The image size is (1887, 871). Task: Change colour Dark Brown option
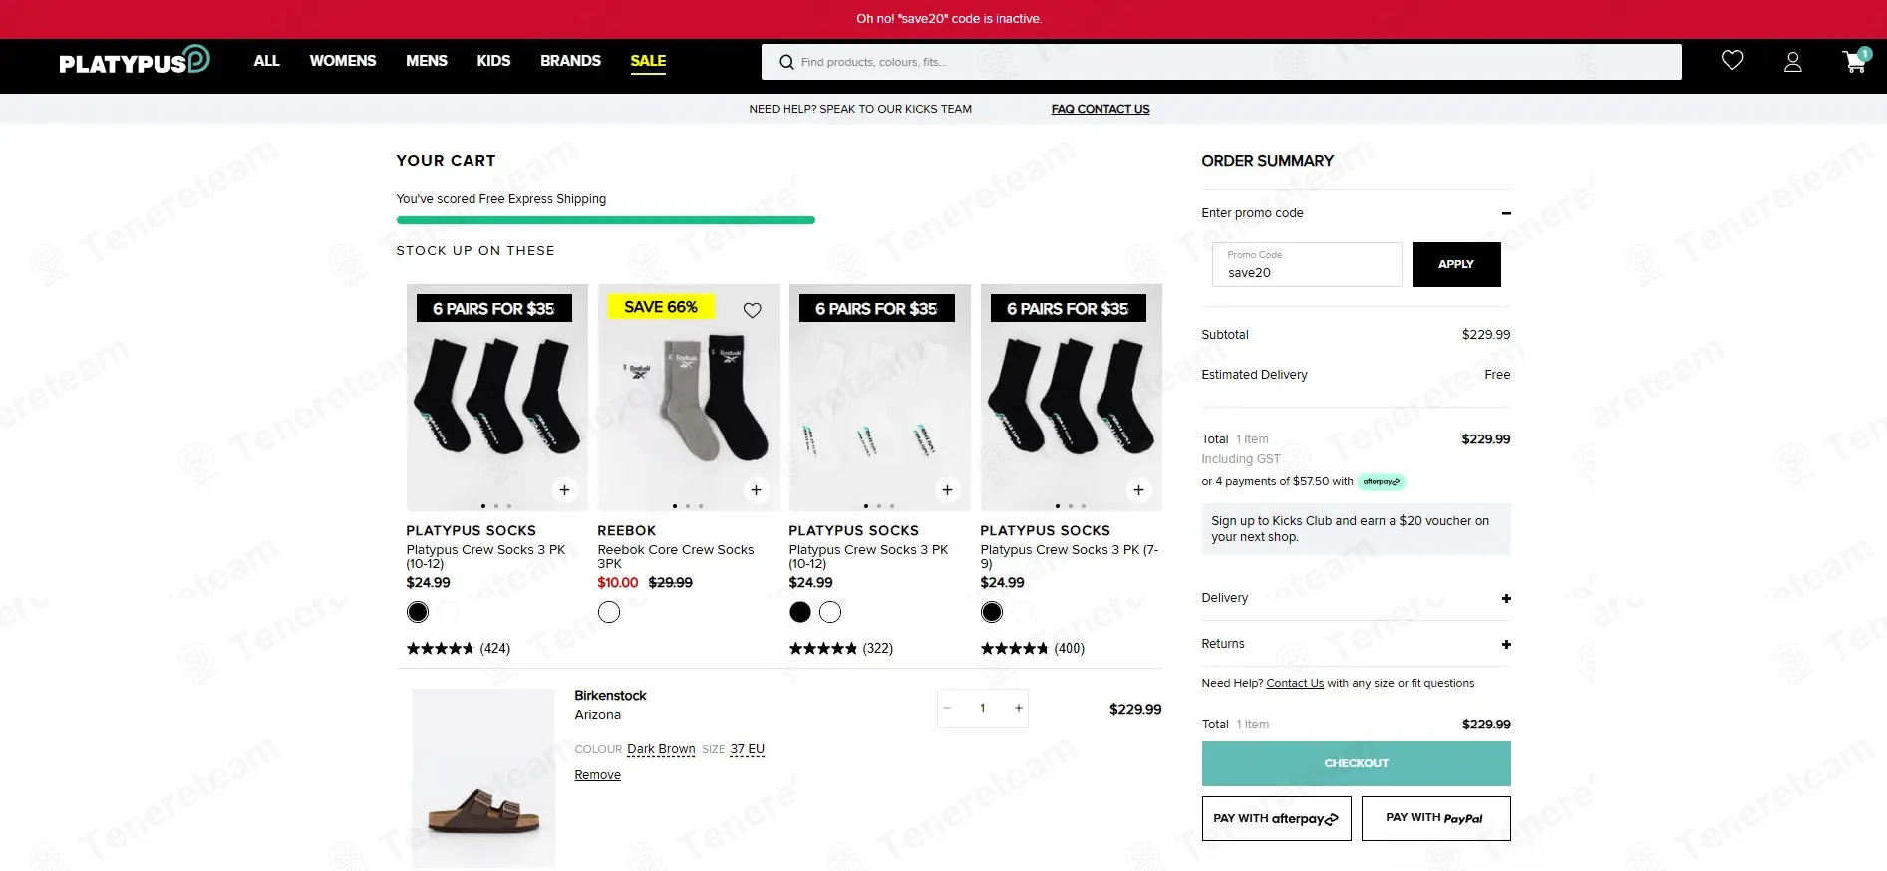coord(661,749)
